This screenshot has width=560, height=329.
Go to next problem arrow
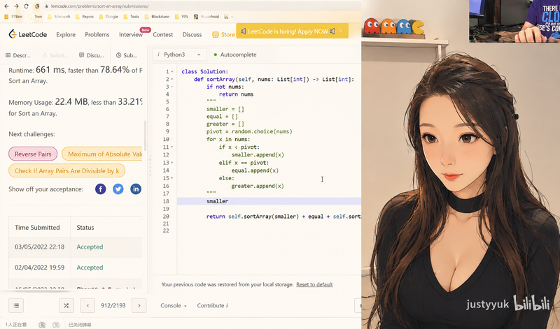139,305
